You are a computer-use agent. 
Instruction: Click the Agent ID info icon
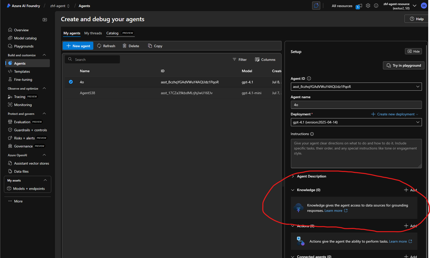(309, 79)
